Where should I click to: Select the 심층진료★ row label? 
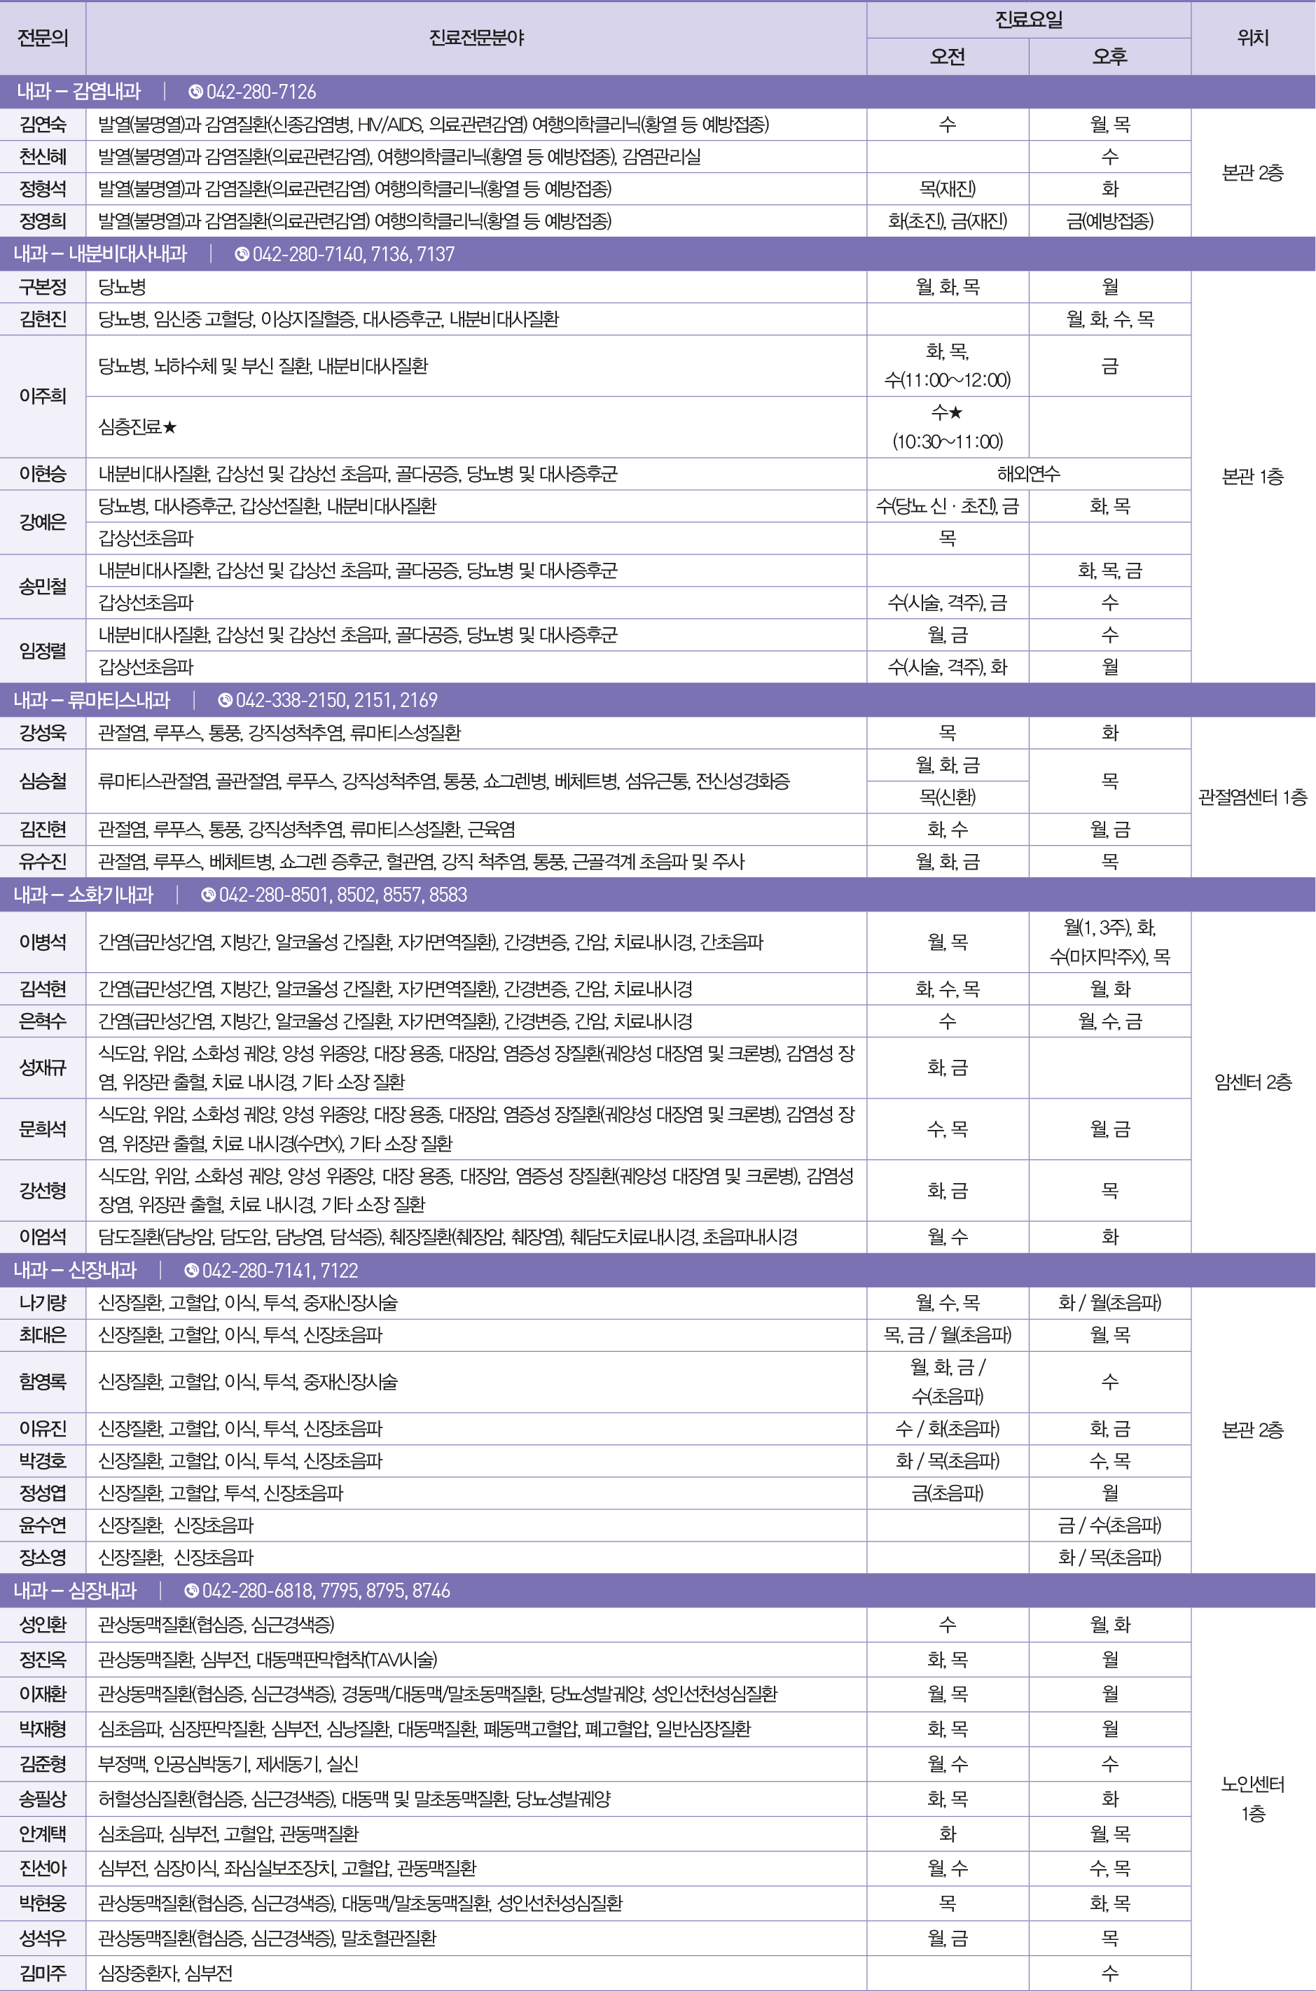tap(138, 427)
